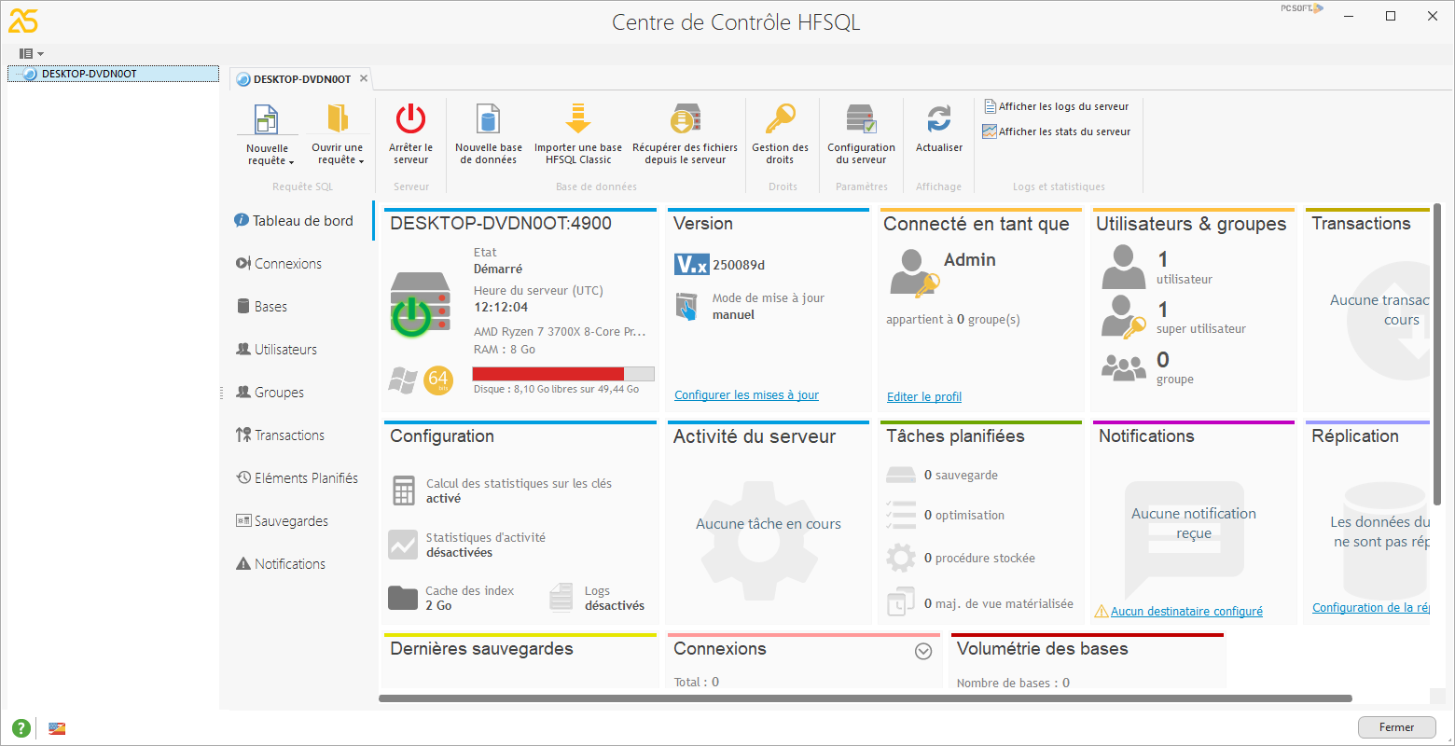The image size is (1455, 746).
Task: Open the panel layout dropdown at top left
Action: [32, 54]
